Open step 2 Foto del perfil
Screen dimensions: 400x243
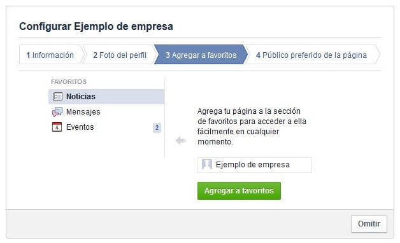120,55
